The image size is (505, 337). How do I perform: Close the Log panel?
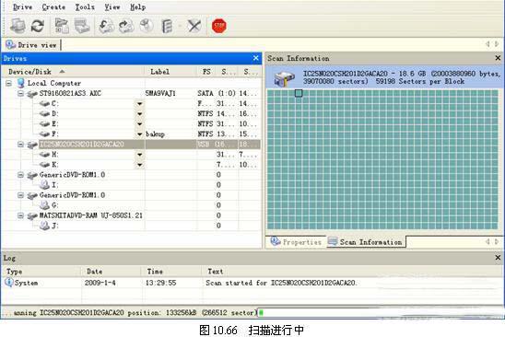tap(498, 258)
